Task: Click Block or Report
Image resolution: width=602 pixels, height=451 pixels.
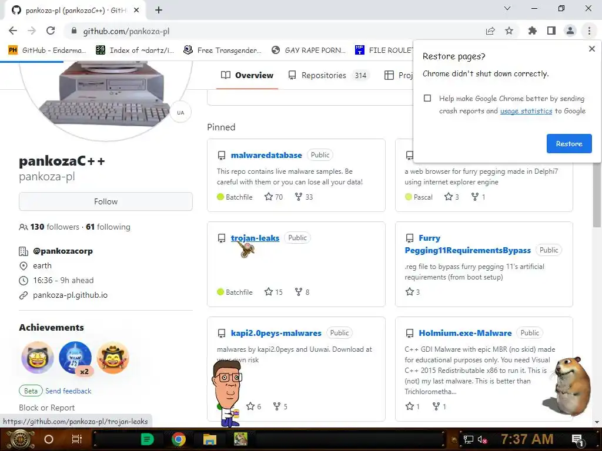Action: 47,408
